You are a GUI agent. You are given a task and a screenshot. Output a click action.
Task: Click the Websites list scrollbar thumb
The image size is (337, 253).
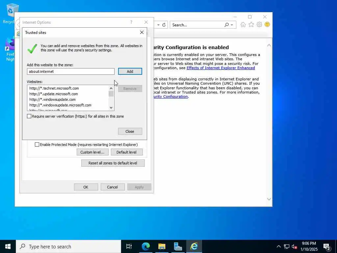click(x=111, y=94)
